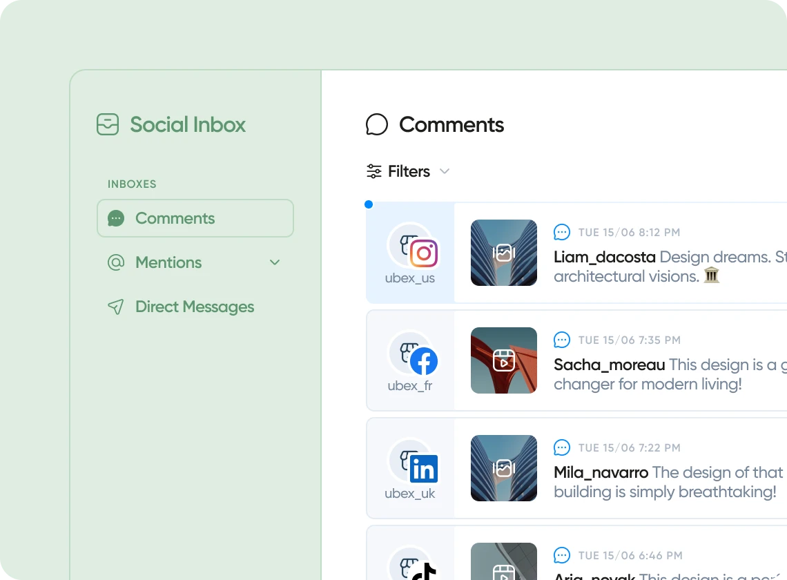Click the timestamp TUE 15/06 8:12 PM
This screenshot has width=787, height=580.
(630, 233)
